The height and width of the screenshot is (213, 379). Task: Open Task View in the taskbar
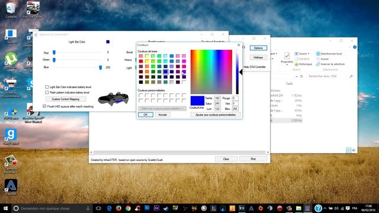coord(98,208)
